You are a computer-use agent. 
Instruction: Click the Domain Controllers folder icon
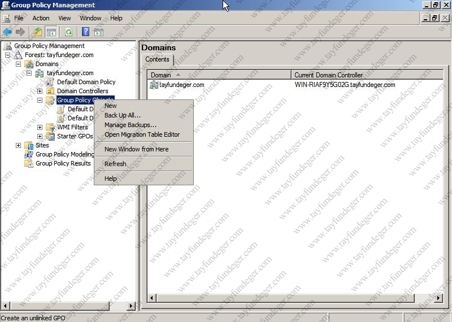[x=50, y=91]
